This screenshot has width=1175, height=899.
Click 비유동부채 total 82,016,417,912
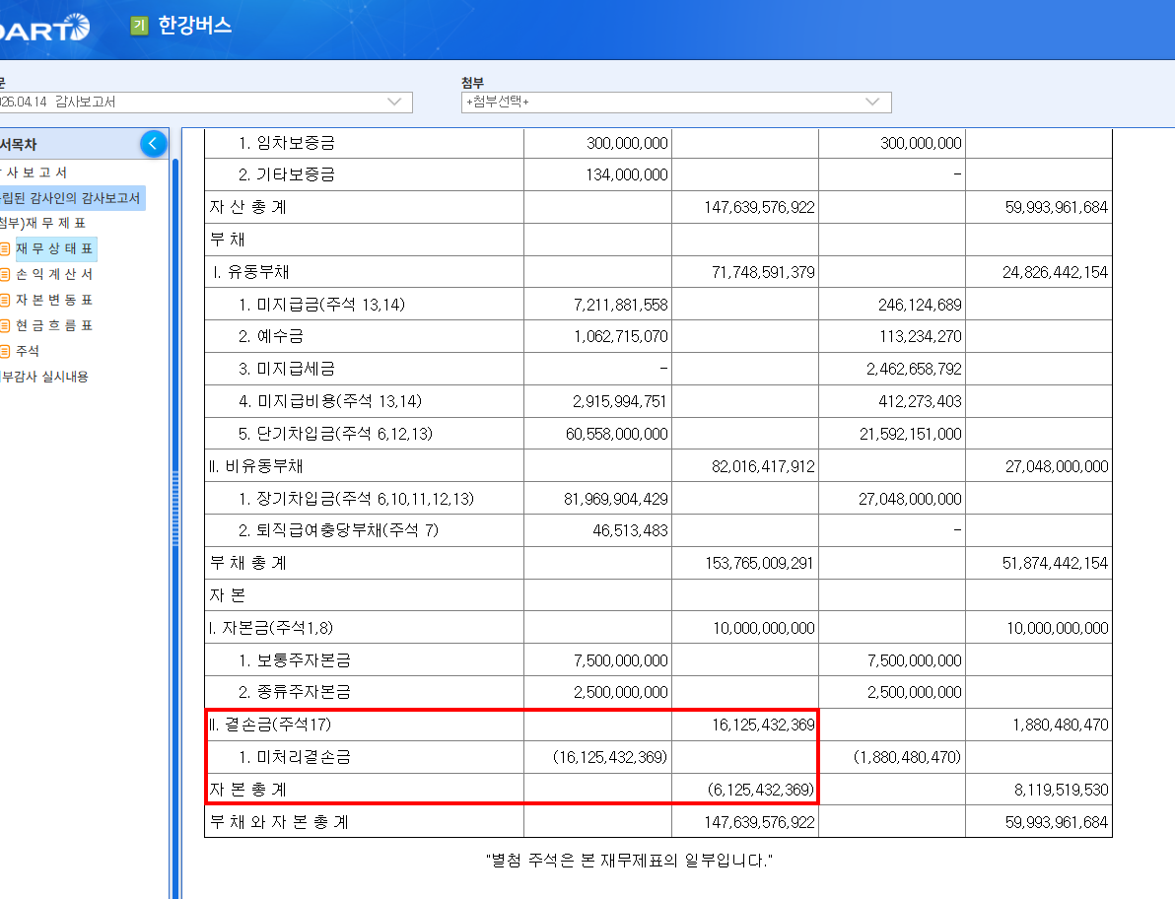click(x=763, y=466)
